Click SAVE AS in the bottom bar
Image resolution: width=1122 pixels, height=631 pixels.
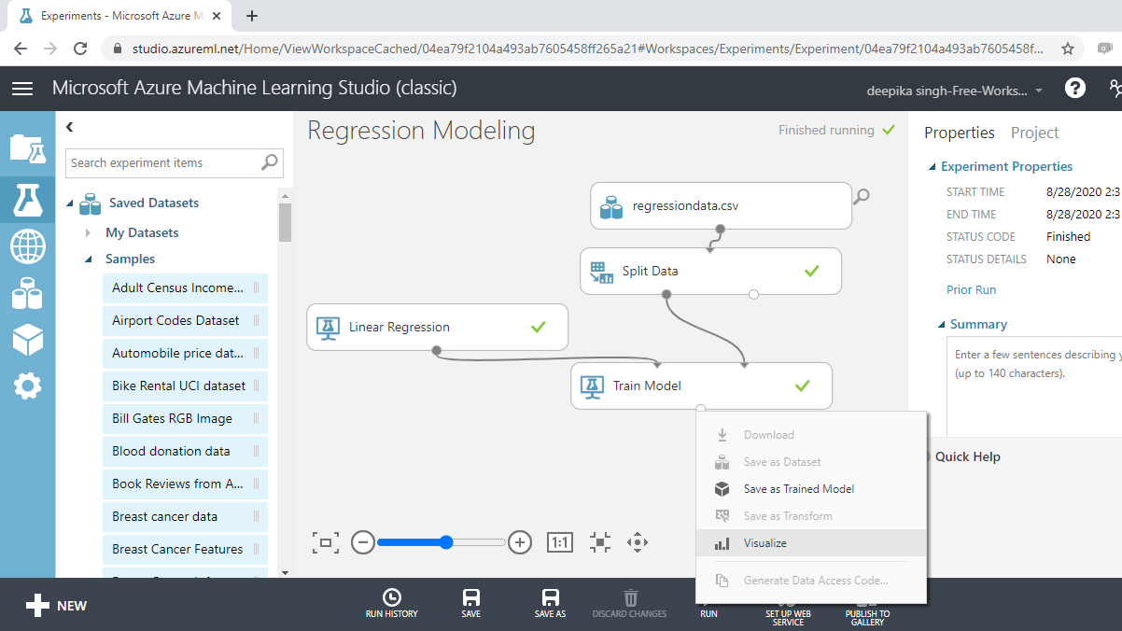(550, 604)
